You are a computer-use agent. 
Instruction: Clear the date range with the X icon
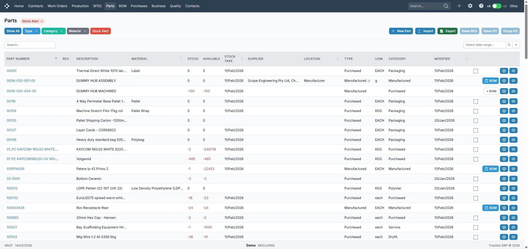tap(516, 45)
